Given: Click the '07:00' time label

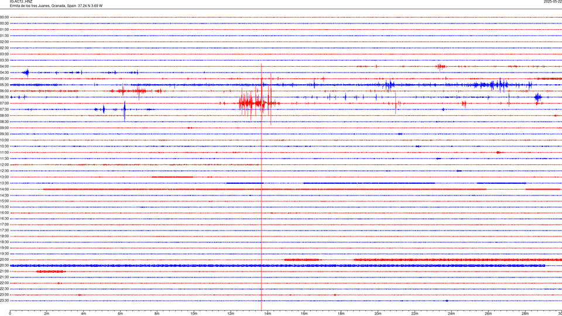Looking at the screenshot, I should (4, 103).
